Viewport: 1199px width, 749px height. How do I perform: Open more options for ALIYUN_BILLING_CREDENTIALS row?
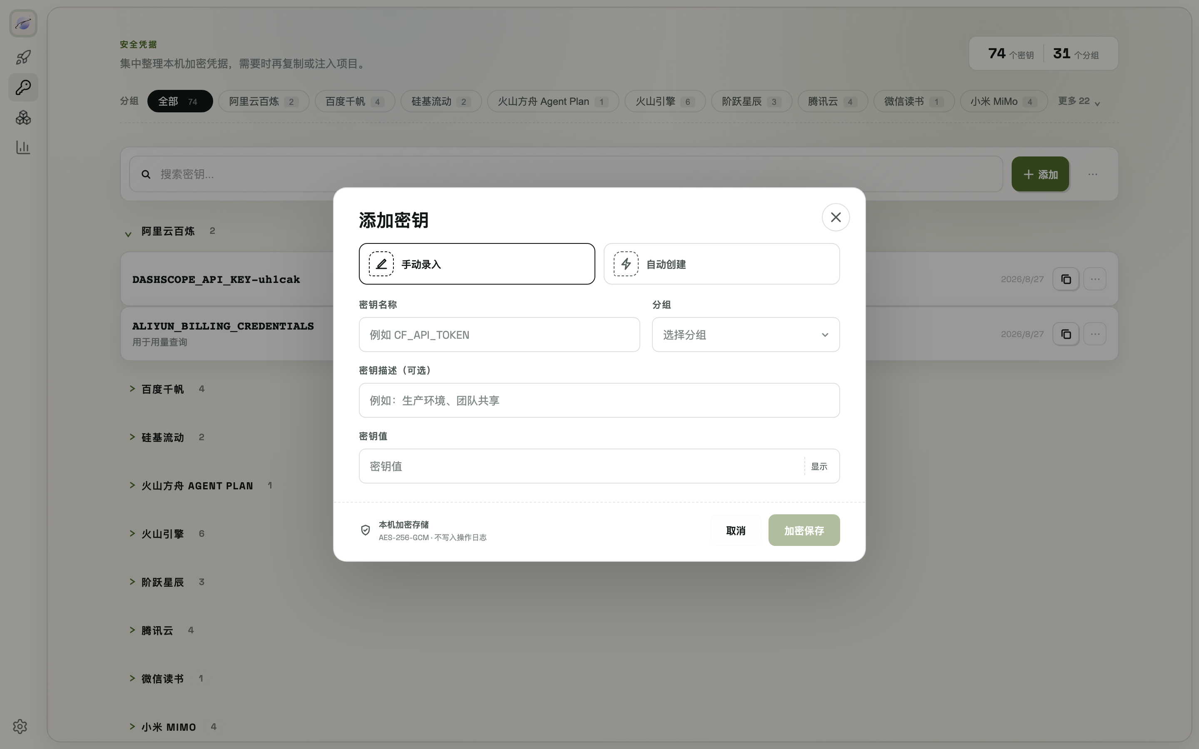tap(1095, 335)
